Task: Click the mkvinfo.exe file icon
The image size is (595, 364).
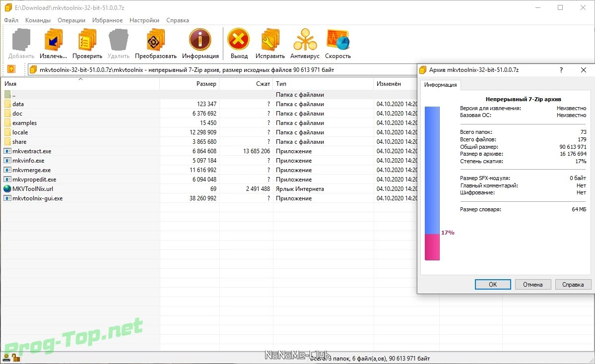Action: [7, 160]
